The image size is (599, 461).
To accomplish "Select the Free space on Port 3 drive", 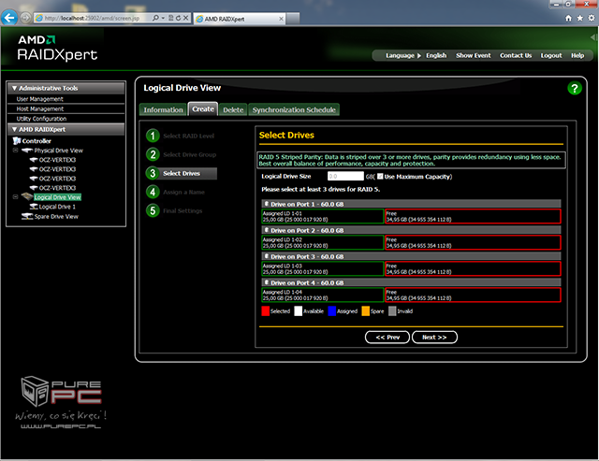I will click(x=473, y=268).
